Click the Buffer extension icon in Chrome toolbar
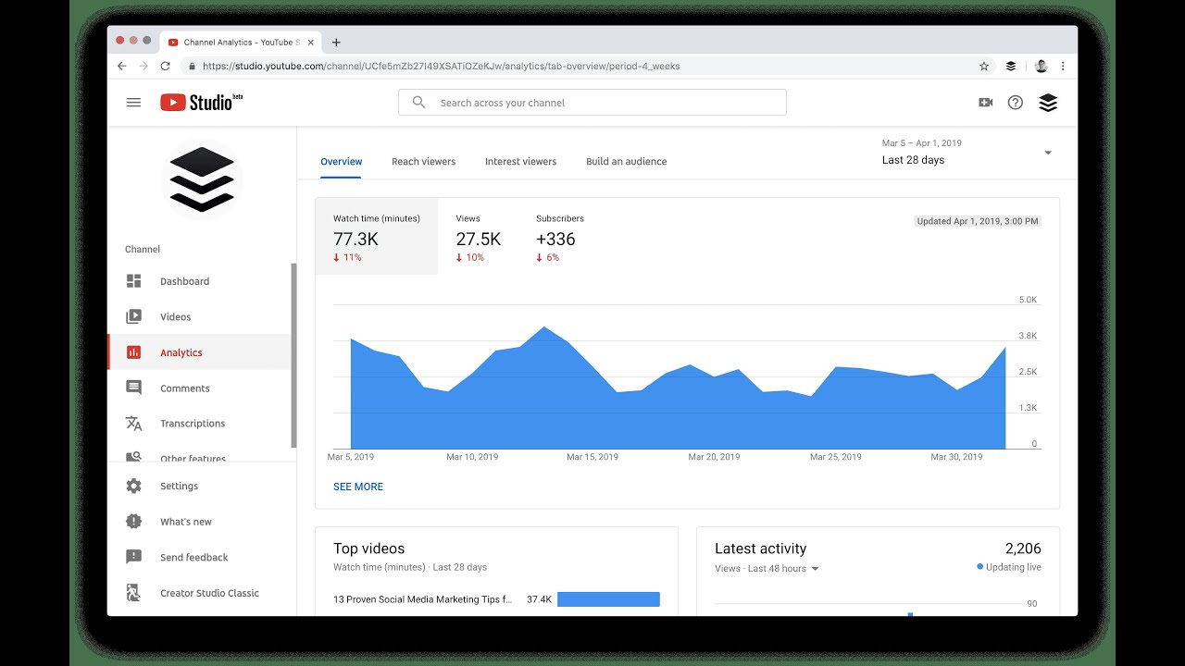 coord(1011,67)
